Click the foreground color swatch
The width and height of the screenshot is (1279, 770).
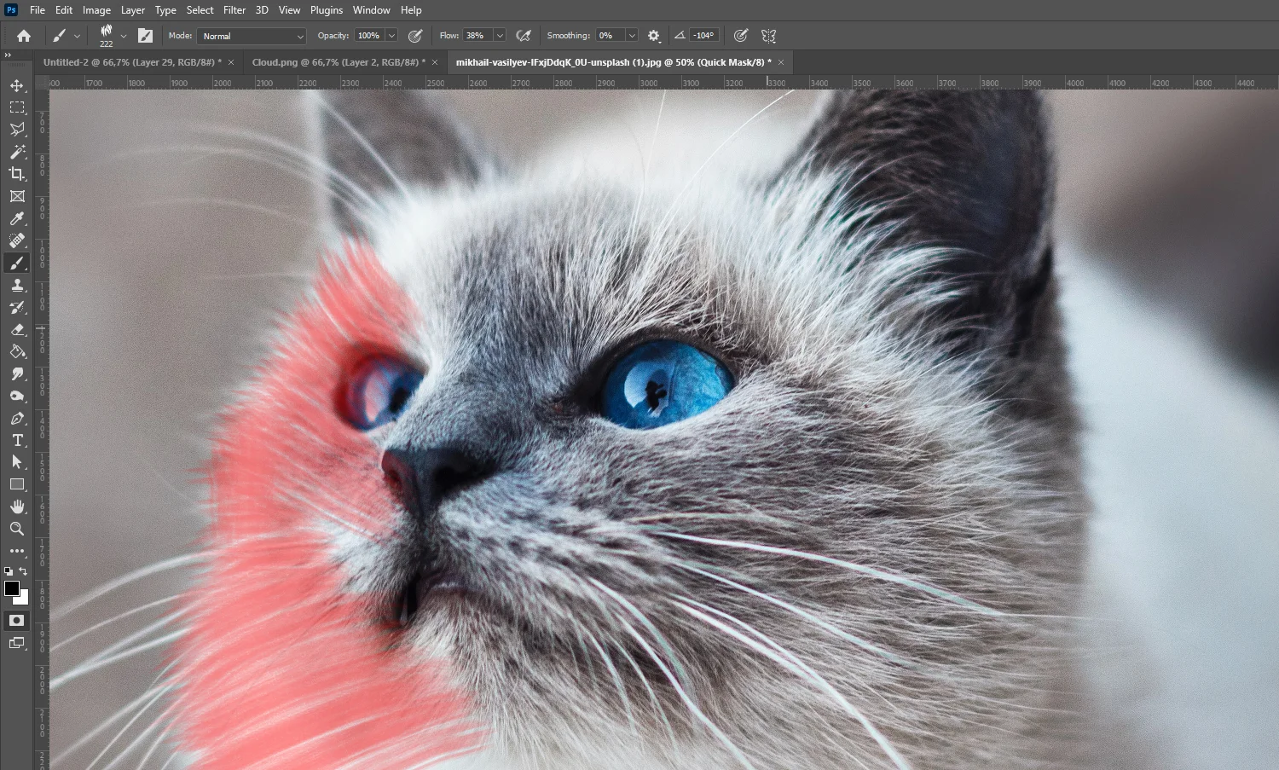[12, 588]
